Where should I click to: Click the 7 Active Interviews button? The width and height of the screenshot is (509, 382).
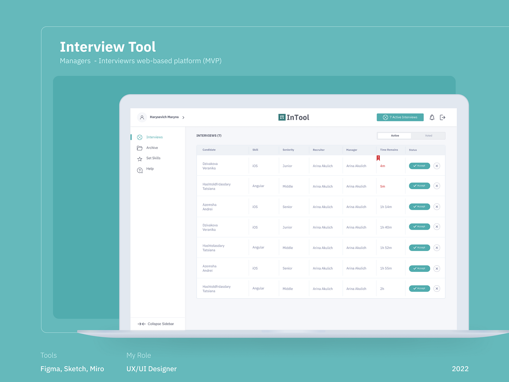coord(400,117)
